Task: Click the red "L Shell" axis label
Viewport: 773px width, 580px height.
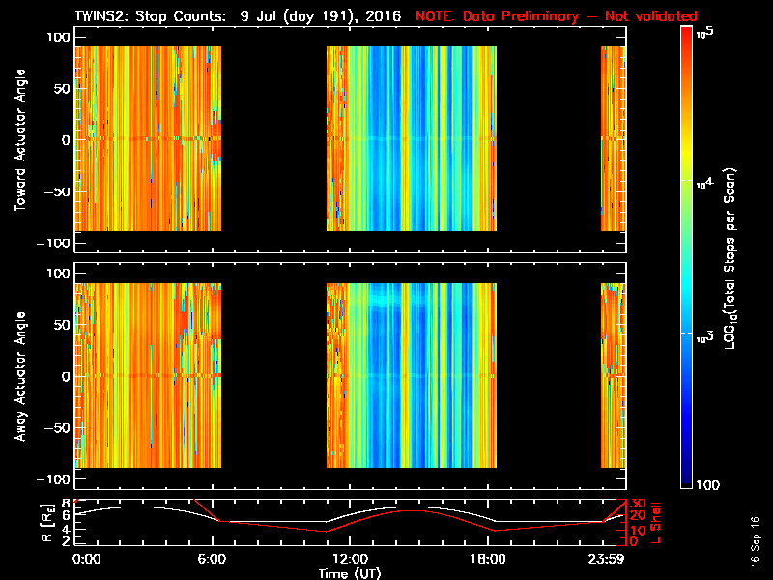Action: [x=655, y=523]
